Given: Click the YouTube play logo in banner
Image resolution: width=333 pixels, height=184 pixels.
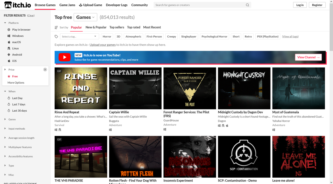Looking at the screenshot, I should [65, 57].
